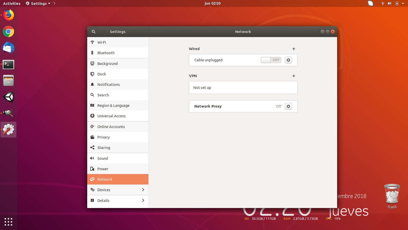
Task: Select Online Accounts in sidebar
Action: [118, 126]
